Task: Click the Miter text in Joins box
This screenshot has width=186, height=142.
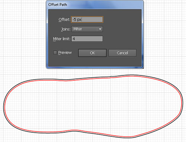Action: pyautogui.click(x=78, y=29)
